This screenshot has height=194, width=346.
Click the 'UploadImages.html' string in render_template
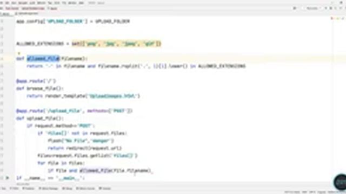point(114,96)
